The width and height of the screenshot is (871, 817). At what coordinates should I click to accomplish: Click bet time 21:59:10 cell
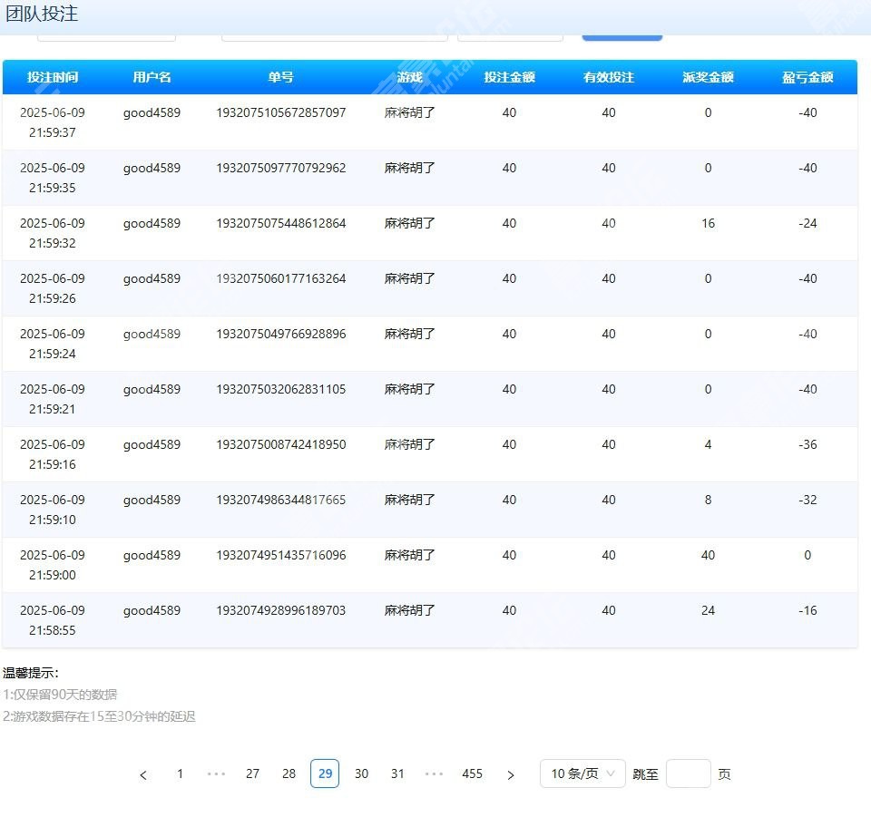click(x=53, y=511)
